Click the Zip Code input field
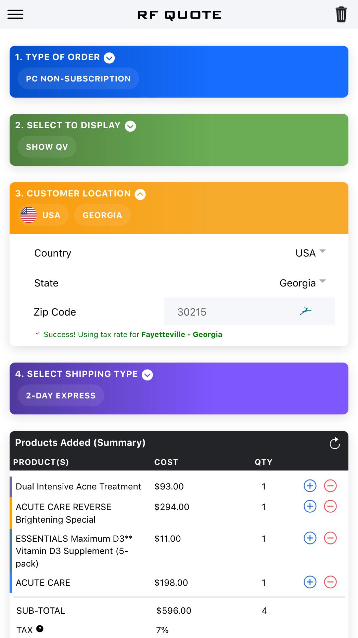Viewport: 358px width, 638px height. click(249, 311)
